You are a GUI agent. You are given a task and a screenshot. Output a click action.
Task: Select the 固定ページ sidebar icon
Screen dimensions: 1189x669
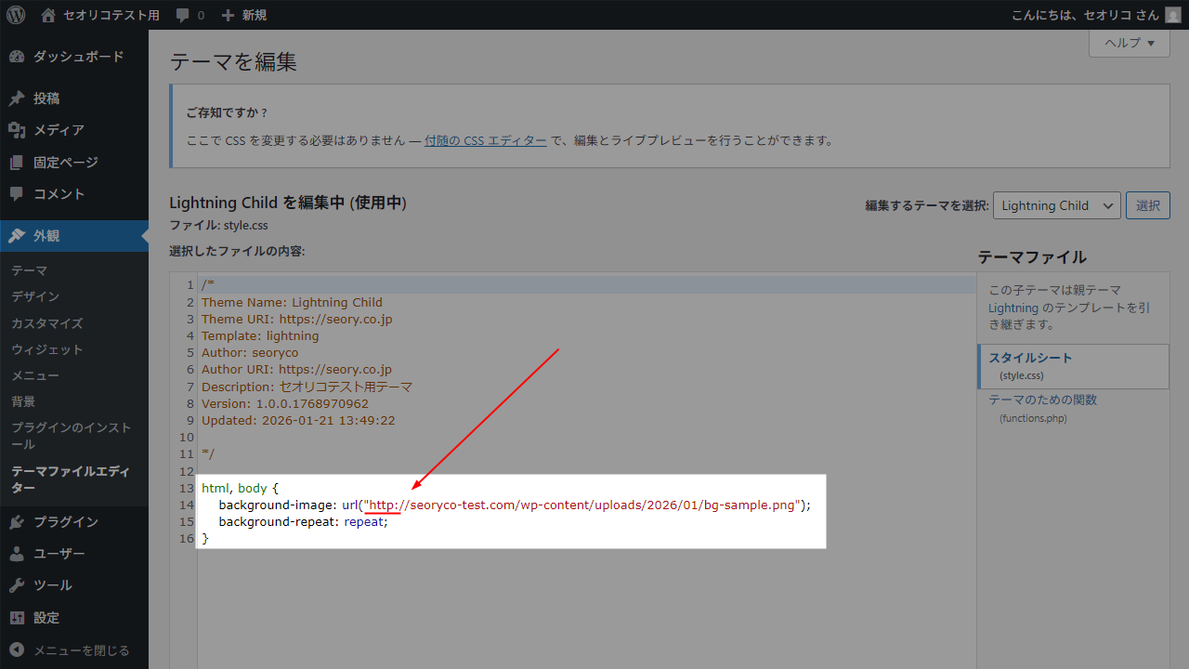click(x=16, y=162)
